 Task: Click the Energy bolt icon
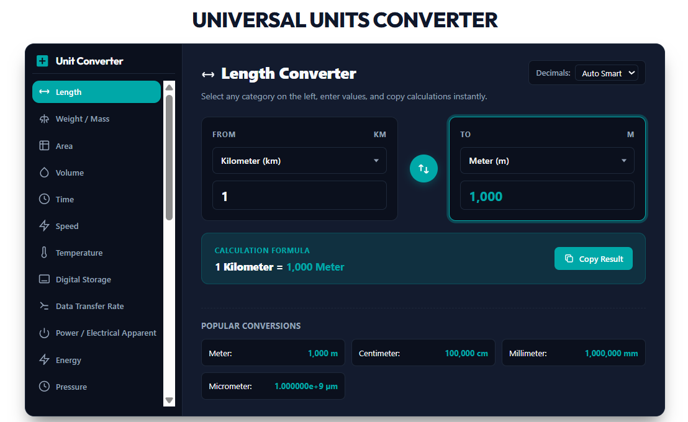pyautogui.click(x=44, y=360)
